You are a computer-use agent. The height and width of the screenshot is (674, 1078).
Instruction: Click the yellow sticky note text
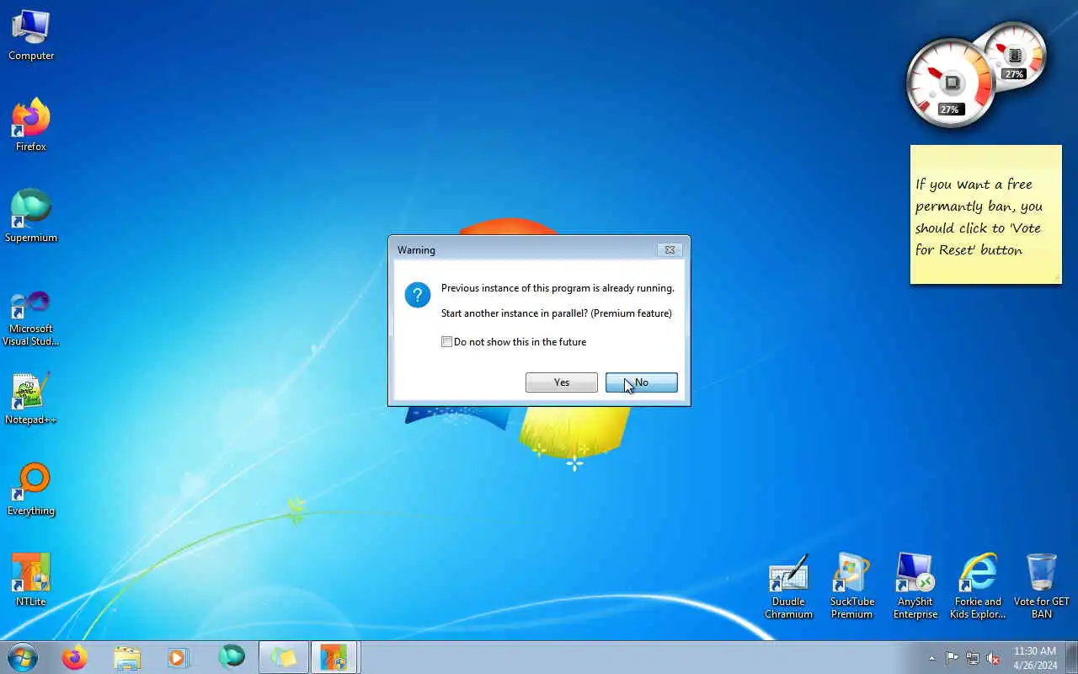(x=980, y=217)
